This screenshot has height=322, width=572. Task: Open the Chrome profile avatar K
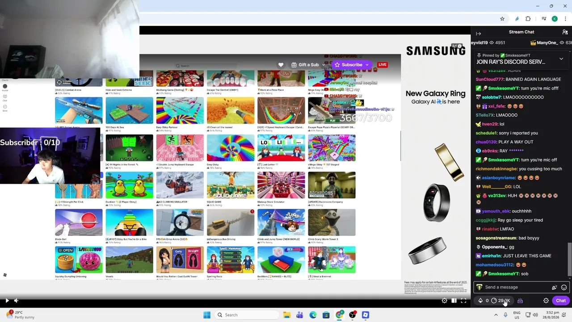coord(555,19)
